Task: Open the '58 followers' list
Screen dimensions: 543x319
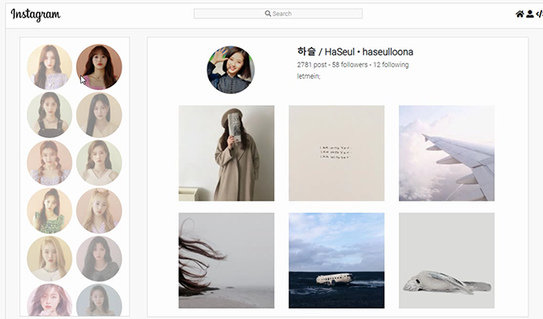Action: pos(350,65)
